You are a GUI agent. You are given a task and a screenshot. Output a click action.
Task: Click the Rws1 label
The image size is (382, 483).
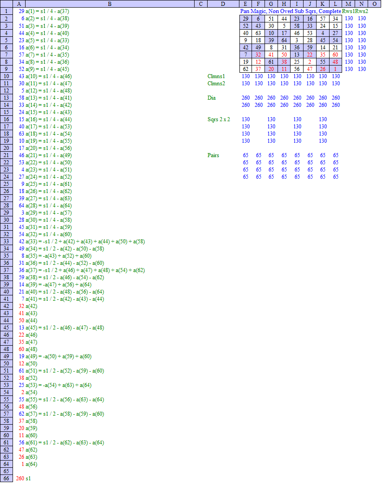tap(348, 11)
